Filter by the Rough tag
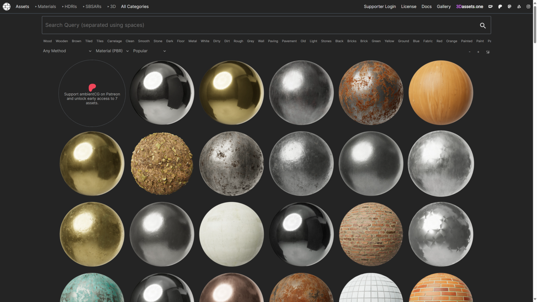 (238, 41)
